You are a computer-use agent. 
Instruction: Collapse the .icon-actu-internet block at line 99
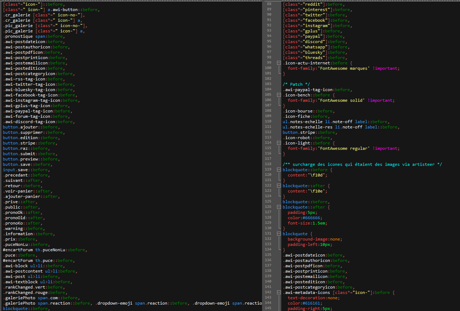coord(278,63)
